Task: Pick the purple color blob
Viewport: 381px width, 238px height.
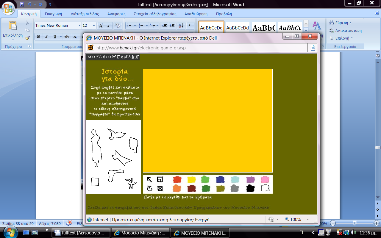Action: (251, 179)
